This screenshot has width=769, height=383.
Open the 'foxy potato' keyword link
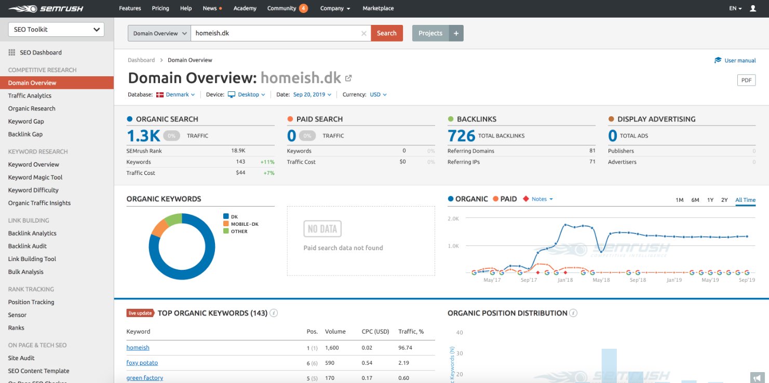coord(142,363)
